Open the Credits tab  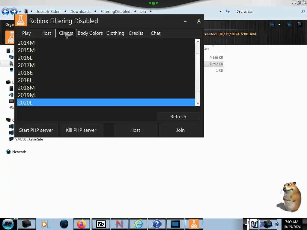tap(136, 33)
